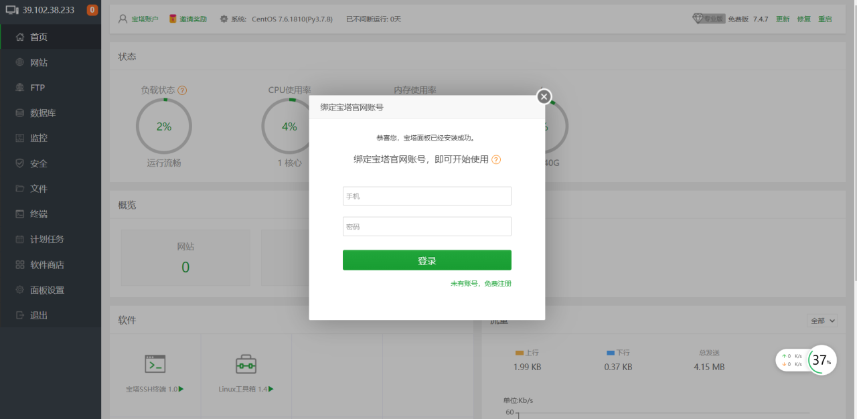Viewport: 857px width, 419px height.
Task: Open the FTP menu item
Action: [50, 88]
